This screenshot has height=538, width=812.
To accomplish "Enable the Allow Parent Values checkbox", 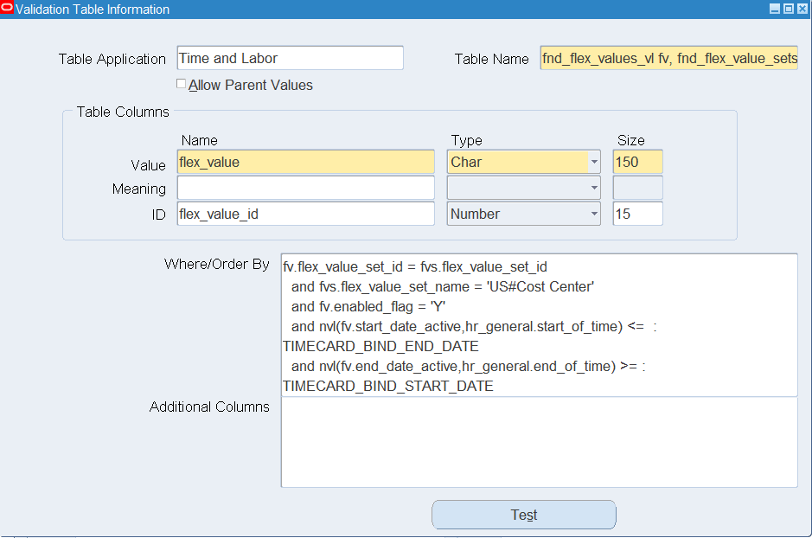I will [x=182, y=83].
